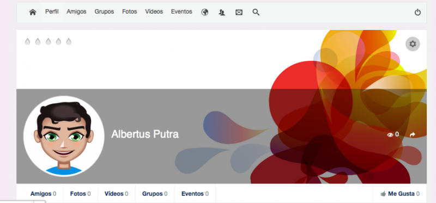The width and height of the screenshot is (436, 203).
Task: Open the Eventos navbar item
Action: (x=181, y=11)
